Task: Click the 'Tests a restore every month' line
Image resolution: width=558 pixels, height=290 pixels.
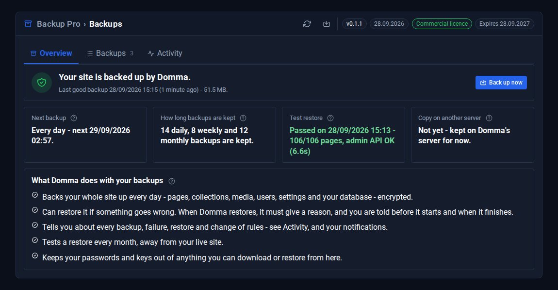Action: coord(132,242)
